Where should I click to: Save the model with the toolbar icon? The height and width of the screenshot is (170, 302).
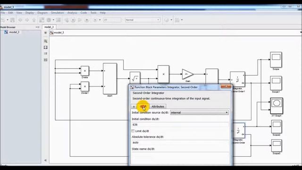[x=12, y=20]
